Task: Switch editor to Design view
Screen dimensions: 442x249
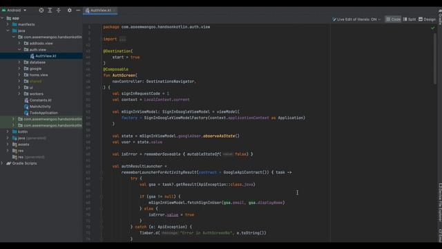Action: 427,19
